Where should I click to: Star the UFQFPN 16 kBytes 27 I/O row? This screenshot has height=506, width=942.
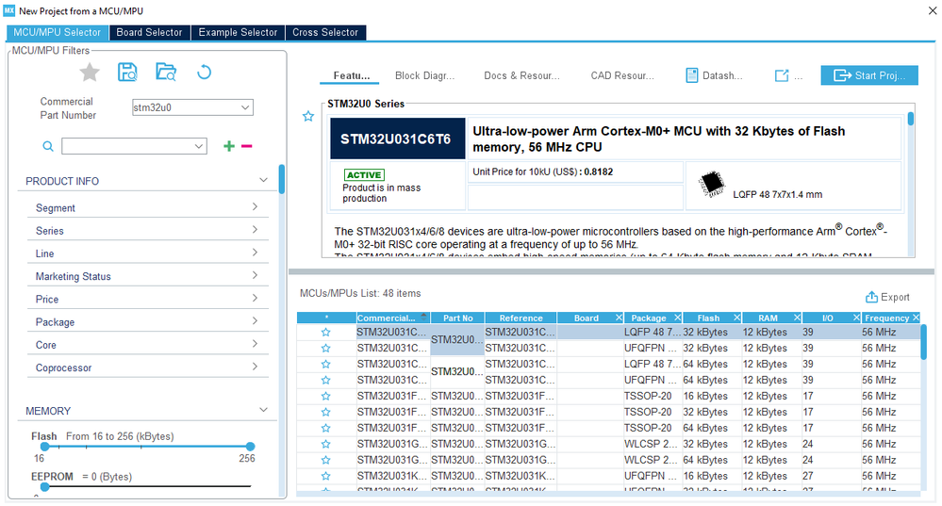(325, 476)
